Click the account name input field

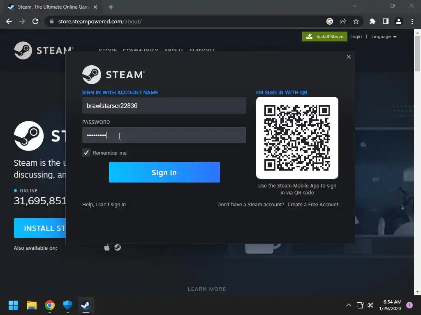(x=164, y=105)
